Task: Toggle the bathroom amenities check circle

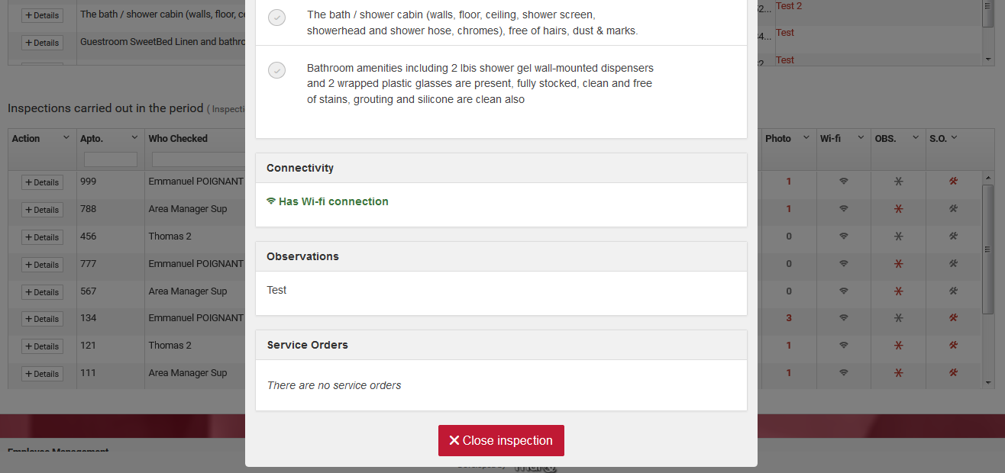Action: click(x=276, y=70)
